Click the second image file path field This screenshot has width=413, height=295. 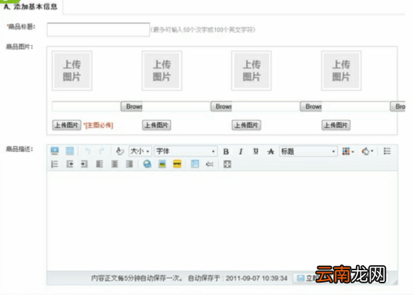176,107
